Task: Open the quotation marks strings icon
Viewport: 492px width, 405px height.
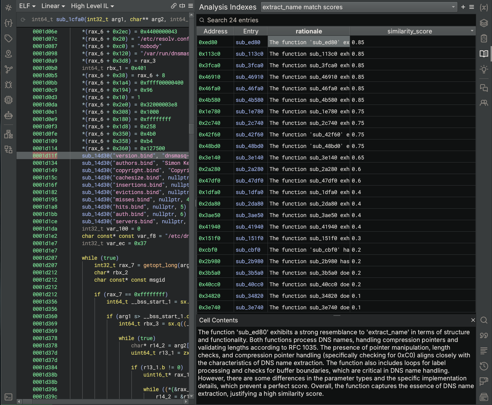Action: (484, 335)
